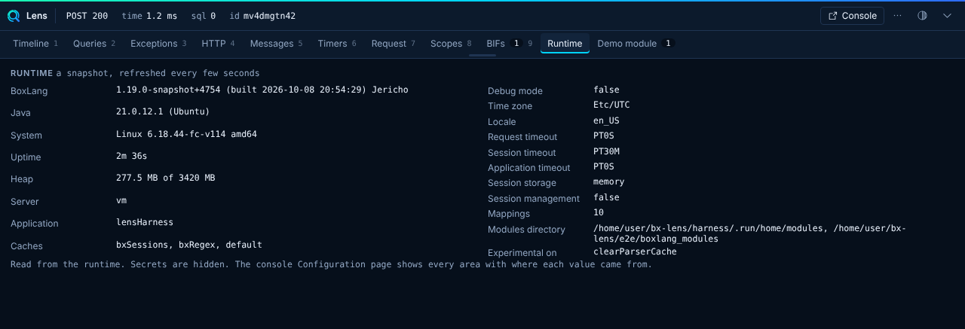965x329 pixels.
Task: Select the Timers tab
Action: pos(337,44)
